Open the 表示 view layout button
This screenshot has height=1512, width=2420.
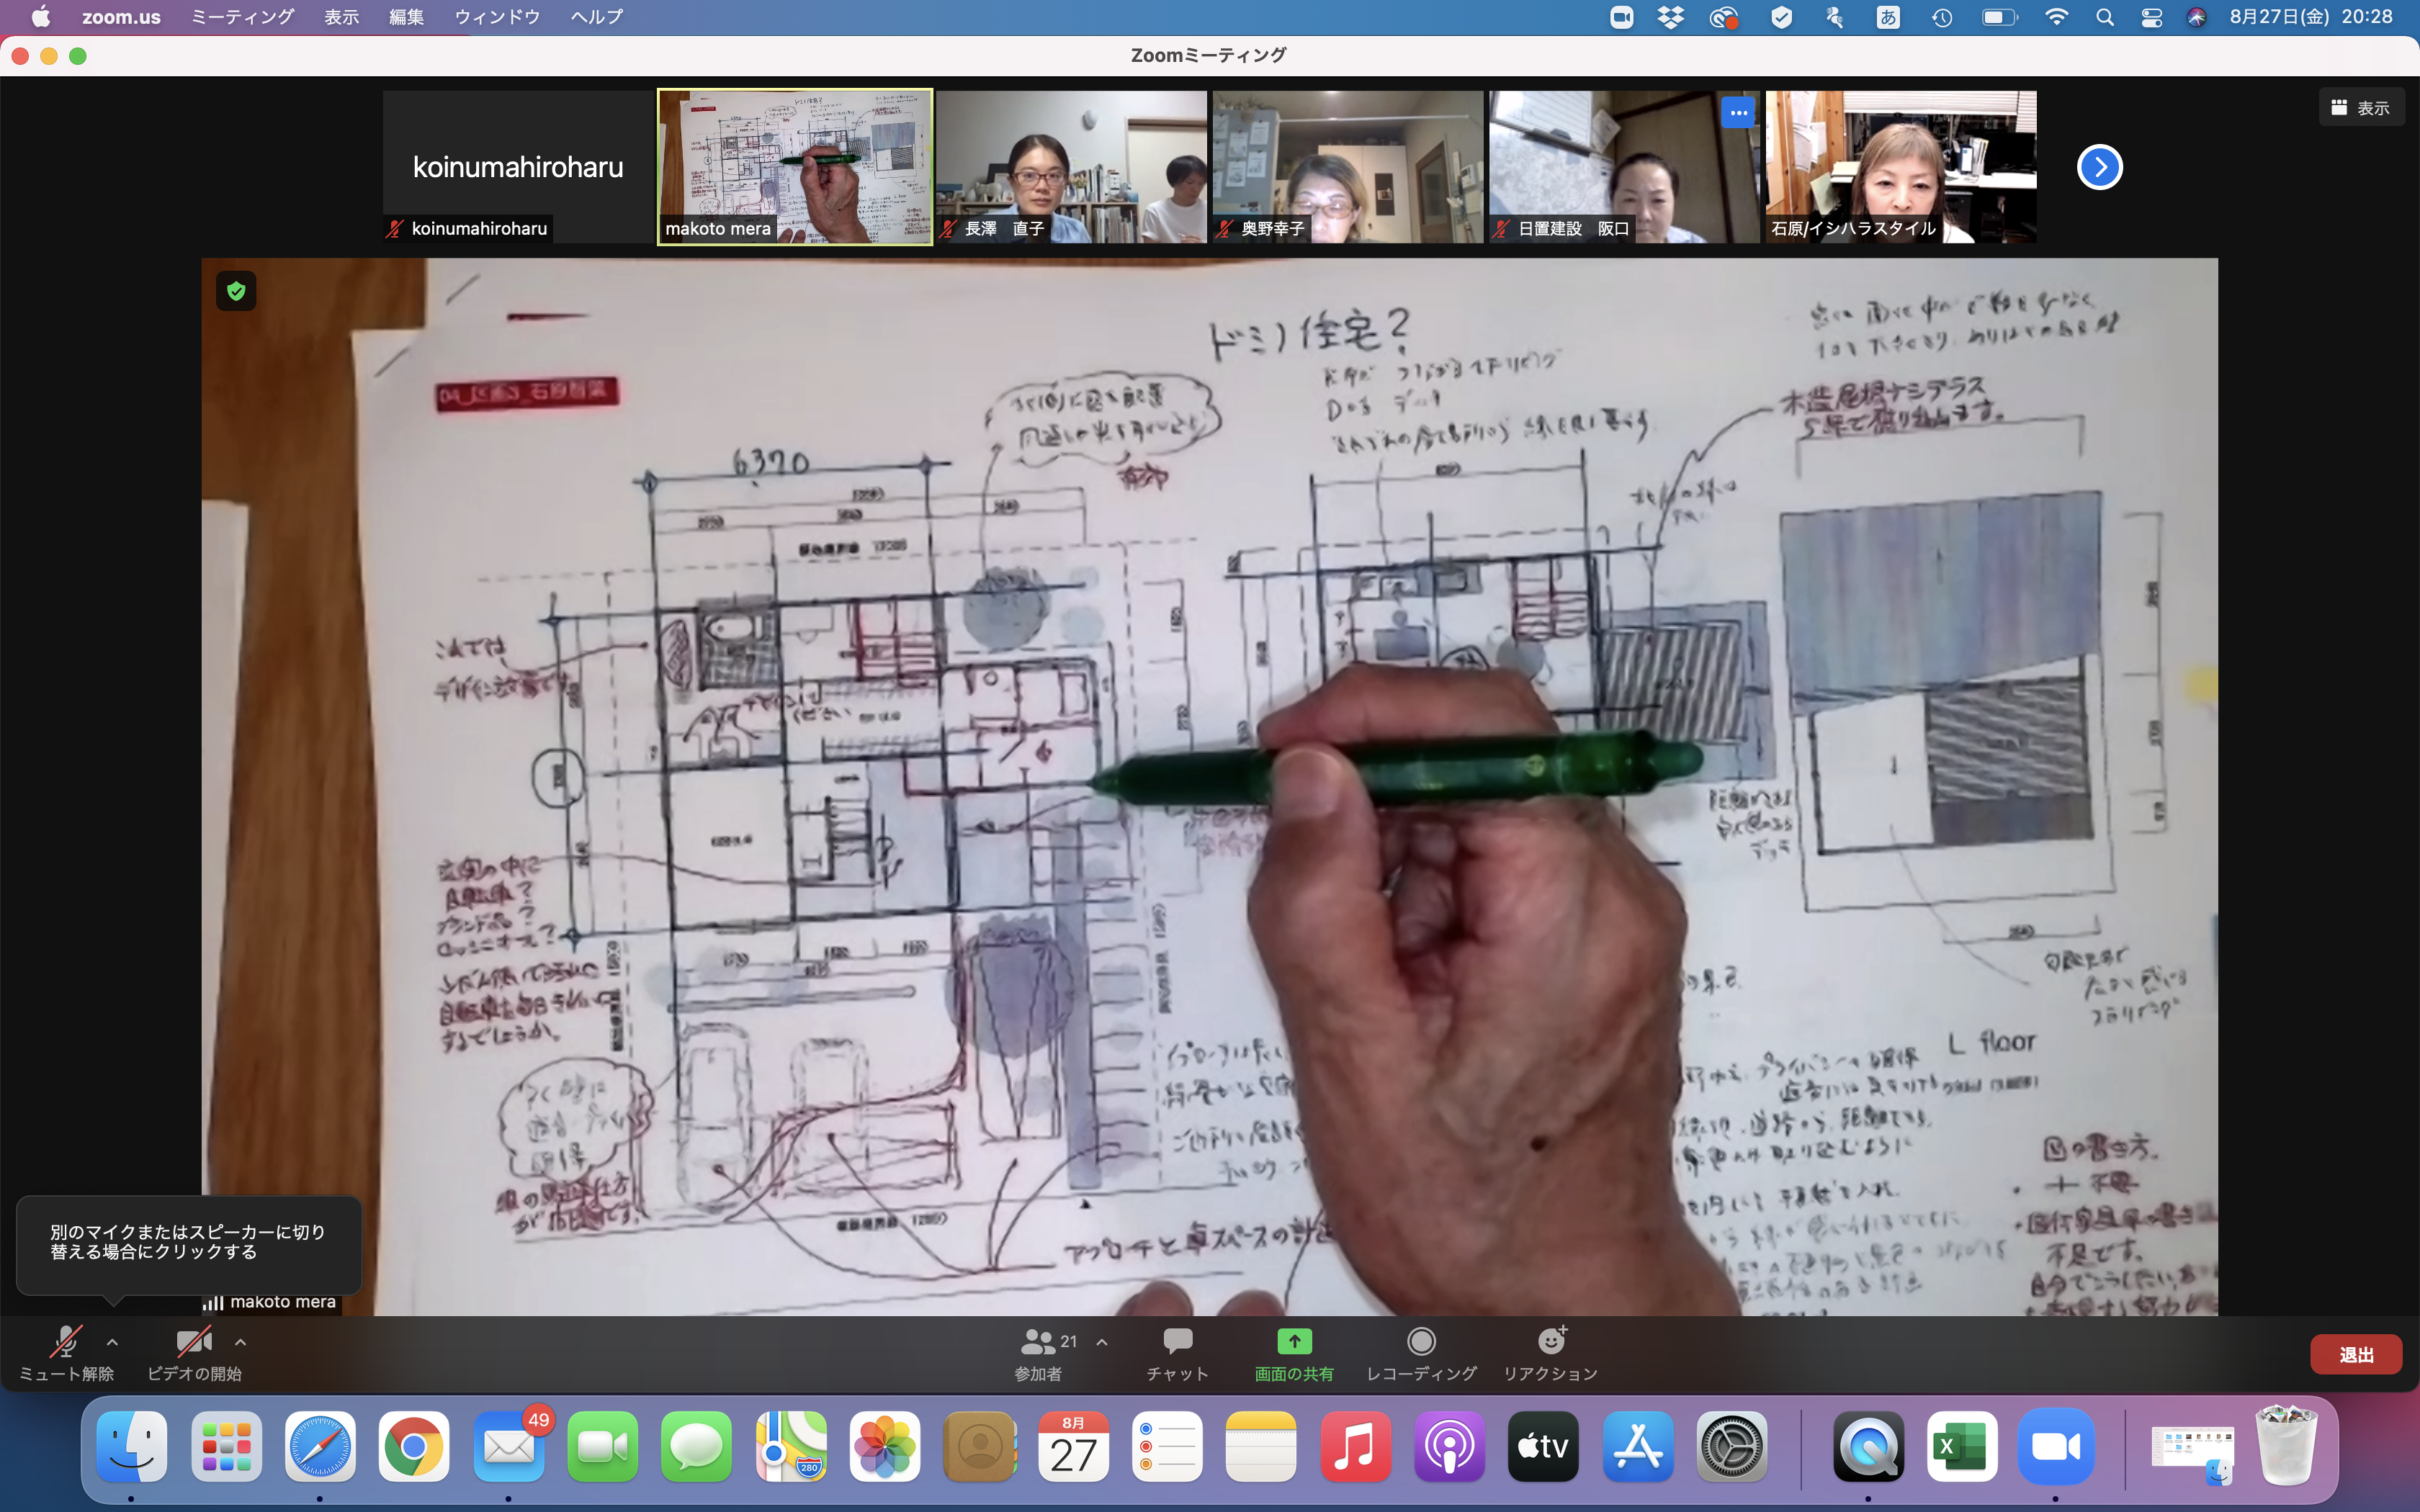click(2361, 108)
